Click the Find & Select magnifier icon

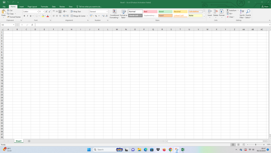pyautogui.click(x=248, y=12)
